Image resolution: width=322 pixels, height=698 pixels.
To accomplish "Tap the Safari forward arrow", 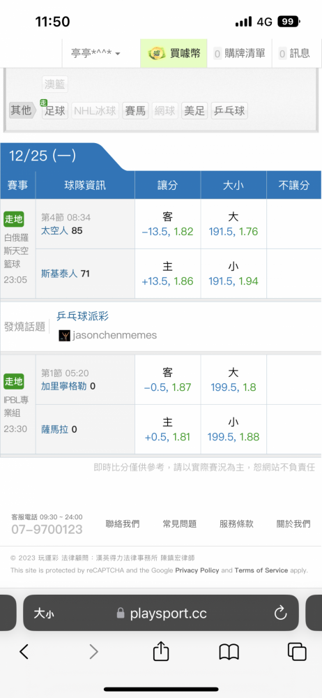I will tap(93, 652).
